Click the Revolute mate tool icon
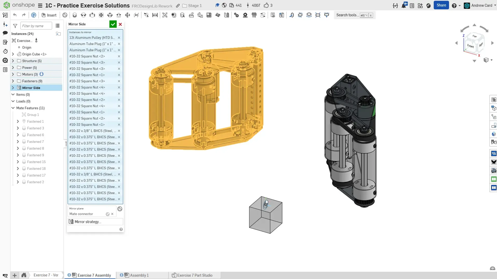Screen dimensions: 497x279 pos(83,15)
